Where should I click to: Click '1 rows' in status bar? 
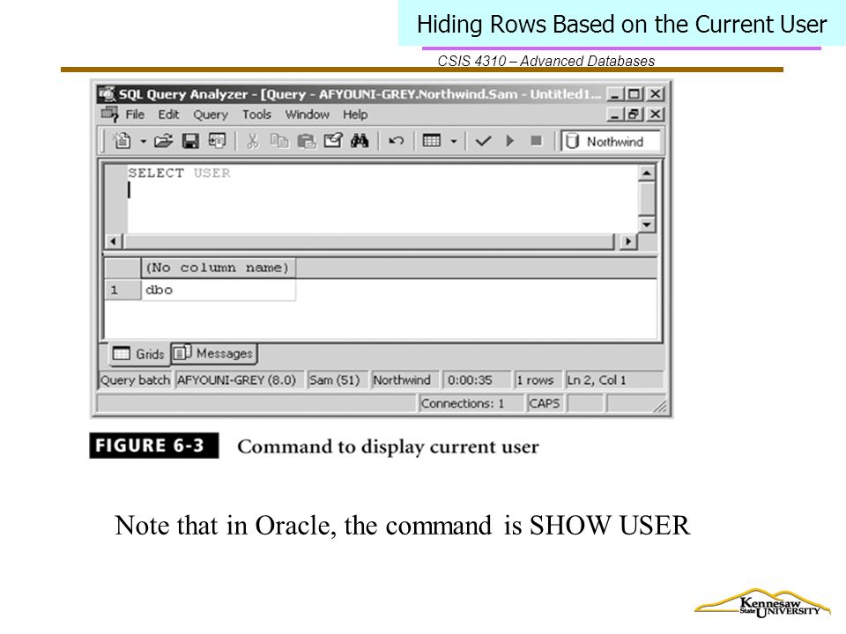coord(535,380)
